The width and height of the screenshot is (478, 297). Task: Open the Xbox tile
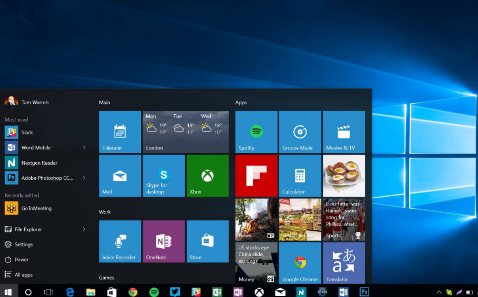(207, 176)
